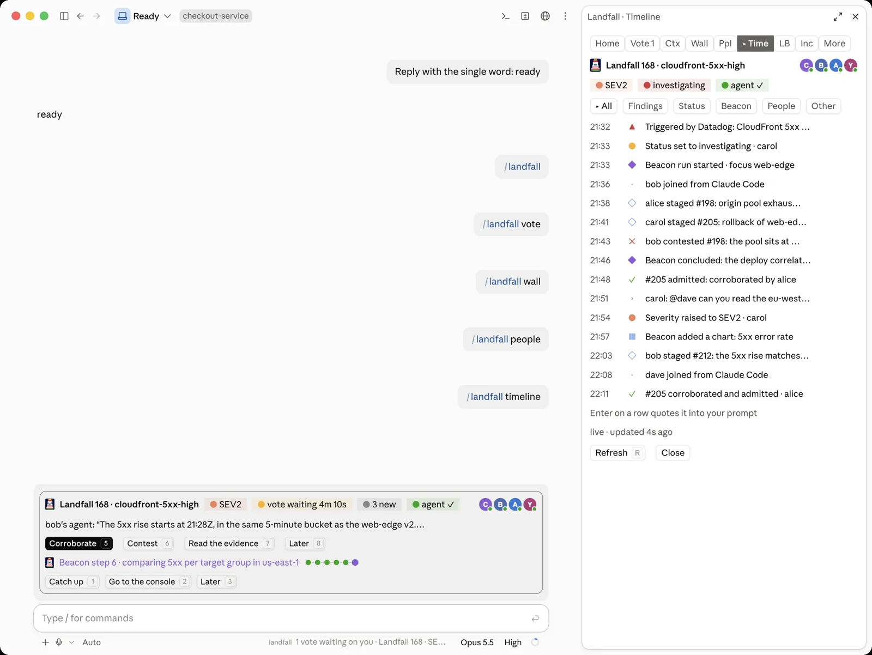
Task: Click carol's purple C avatar in timeline header
Action: coord(807,65)
